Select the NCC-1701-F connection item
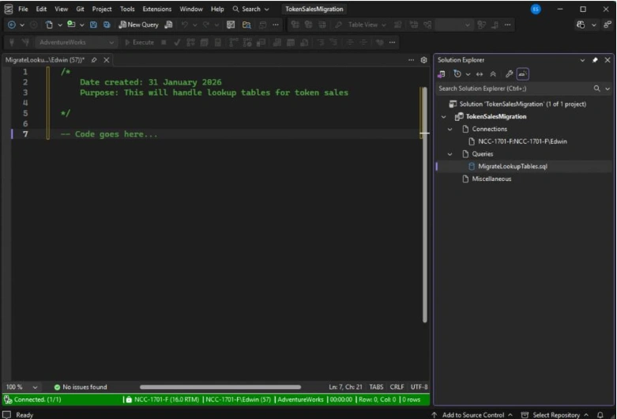This screenshot has height=419, width=617. [x=522, y=142]
